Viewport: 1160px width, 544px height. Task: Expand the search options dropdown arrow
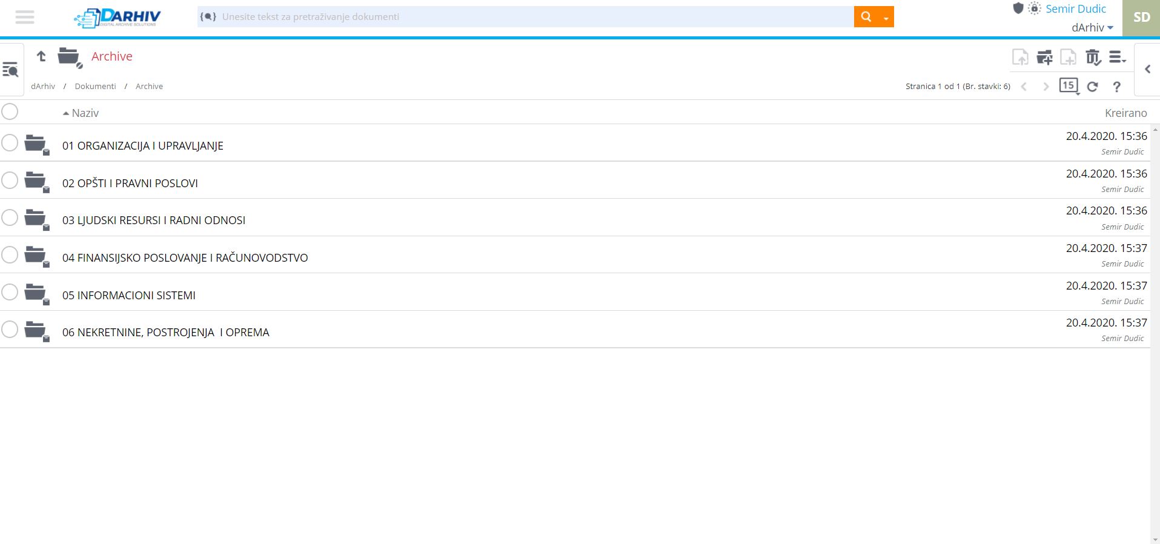tap(886, 18)
